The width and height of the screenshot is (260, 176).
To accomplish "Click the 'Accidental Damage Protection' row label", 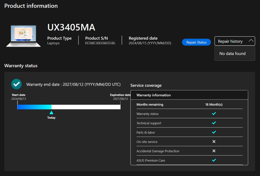I will coord(158,151).
